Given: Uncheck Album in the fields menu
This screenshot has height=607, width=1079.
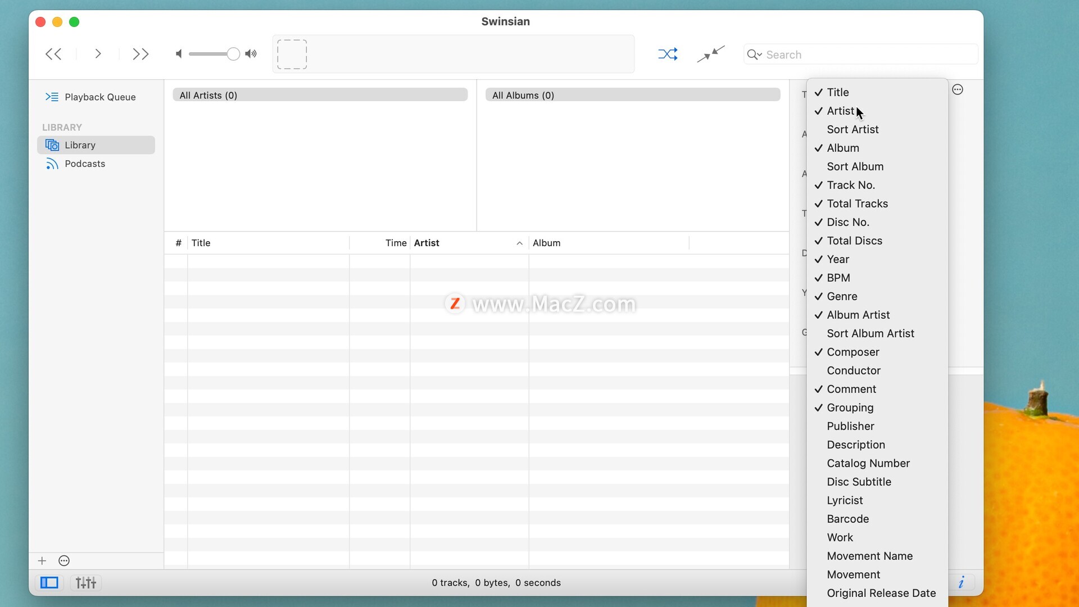Looking at the screenshot, I should coord(877,148).
